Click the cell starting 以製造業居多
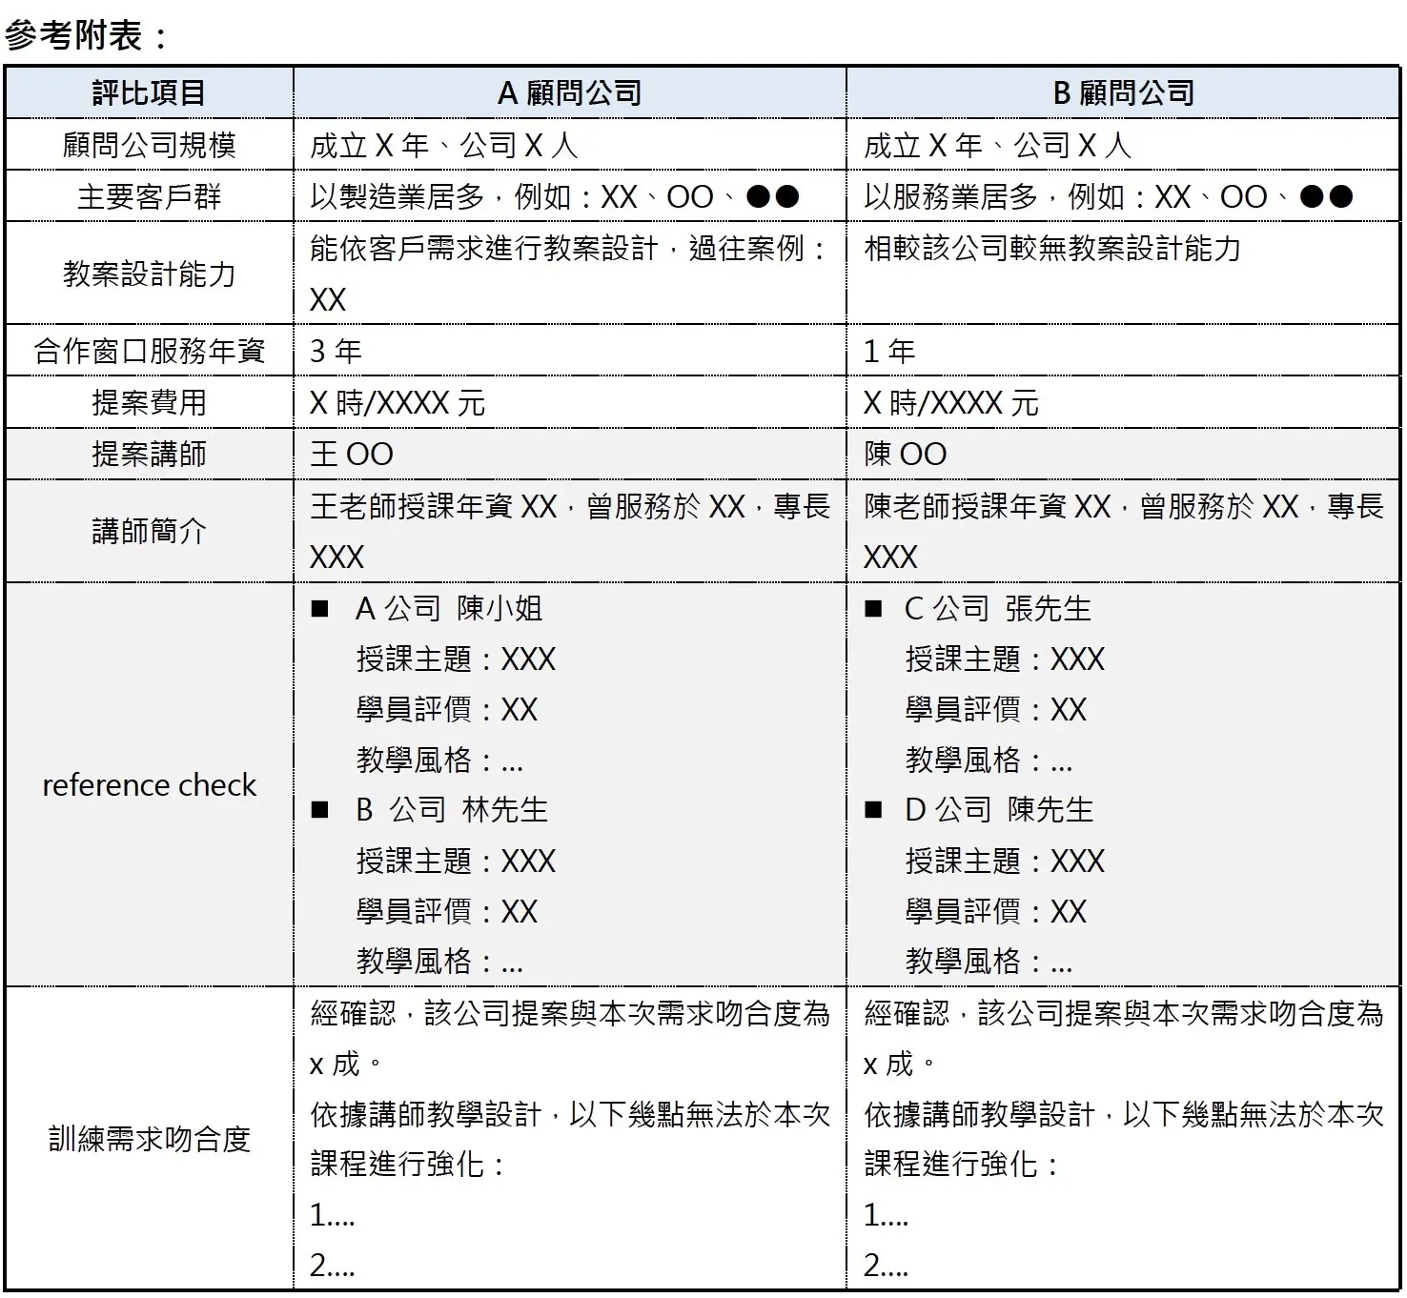1407x1298 pixels. coord(570,196)
